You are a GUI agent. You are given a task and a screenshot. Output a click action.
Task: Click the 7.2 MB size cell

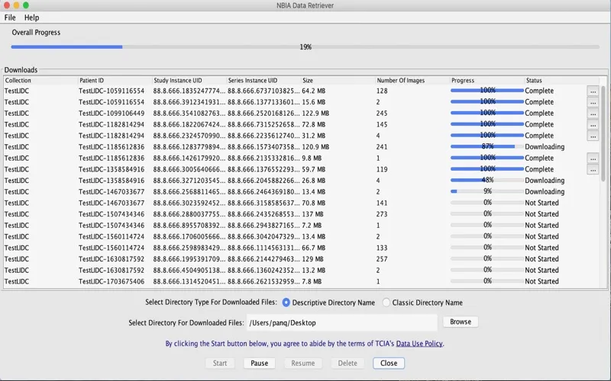[x=312, y=226]
